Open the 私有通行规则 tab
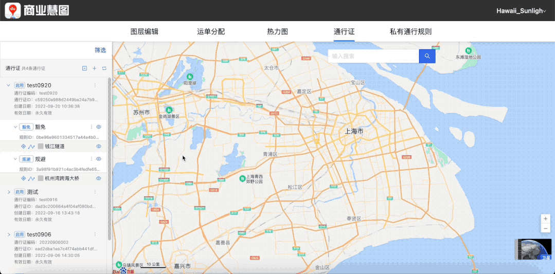The width and height of the screenshot is (555, 274). coord(410,31)
